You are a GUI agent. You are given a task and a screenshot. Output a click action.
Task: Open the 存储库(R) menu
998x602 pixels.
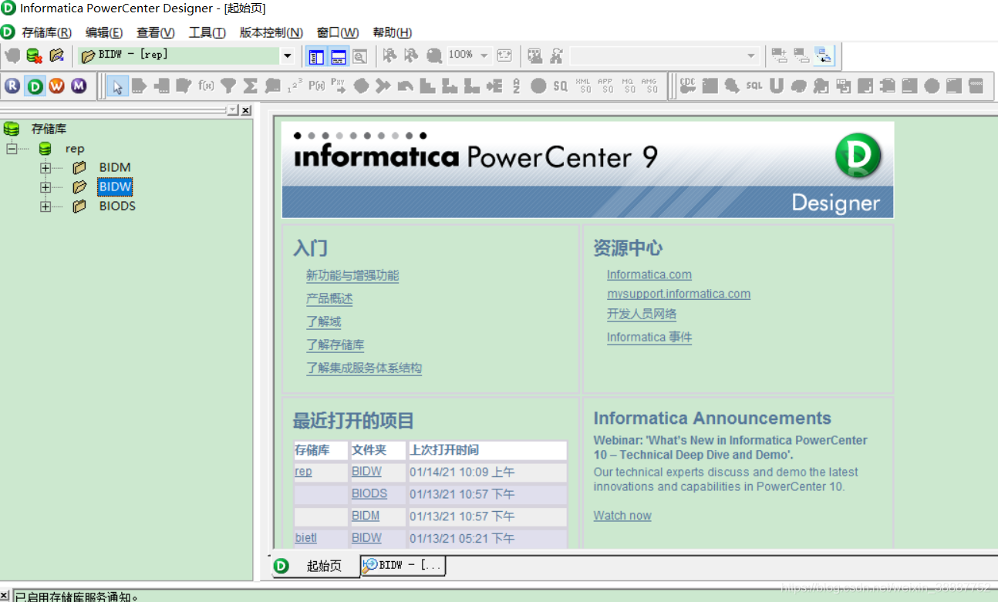(x=46, y=32)
